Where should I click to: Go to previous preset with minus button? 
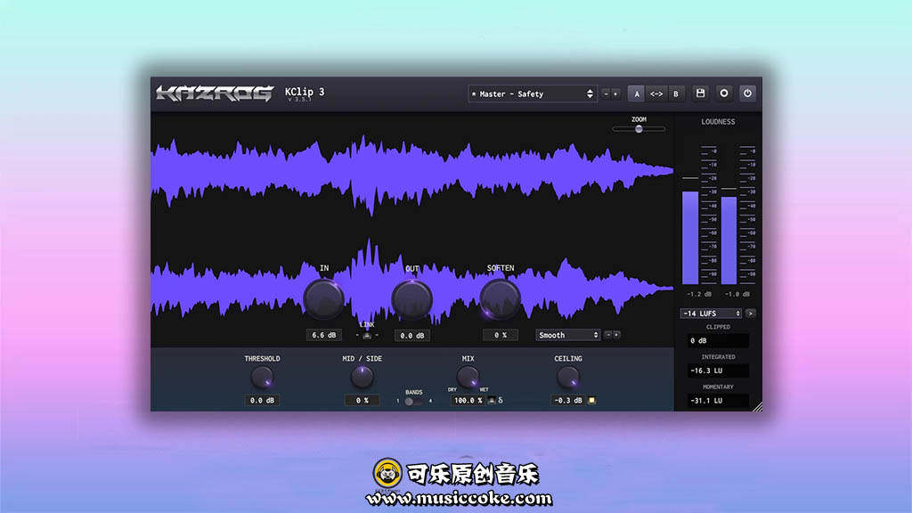(x=606, y=94)
